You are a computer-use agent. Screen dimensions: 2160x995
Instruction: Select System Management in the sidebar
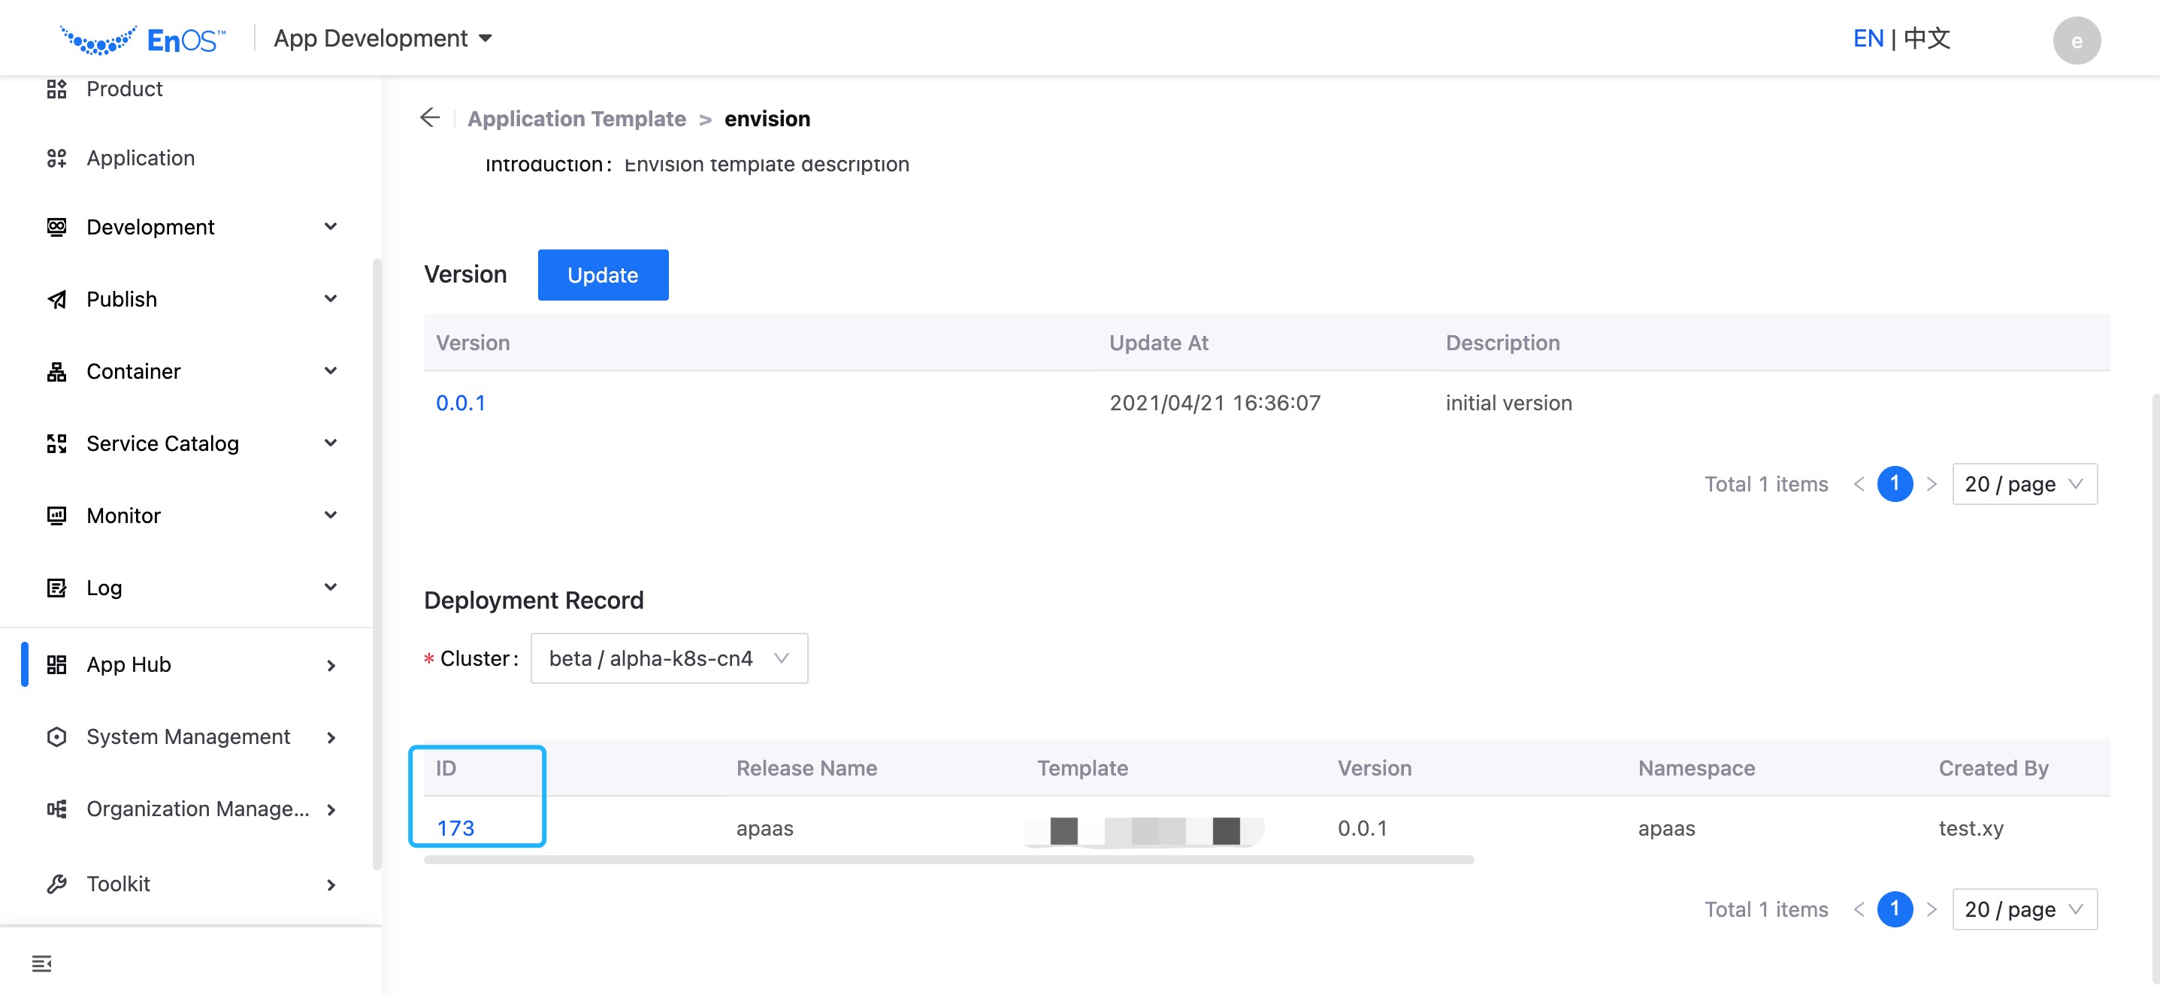pyautogui.click(x=188, y=736)
